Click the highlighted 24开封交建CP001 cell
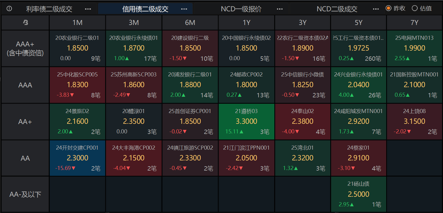 click(77, 158)
